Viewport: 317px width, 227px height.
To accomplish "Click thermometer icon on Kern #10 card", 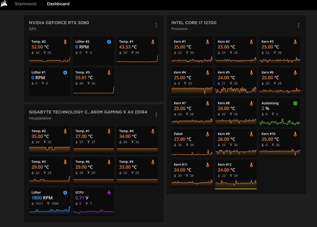I will point(295,134).
